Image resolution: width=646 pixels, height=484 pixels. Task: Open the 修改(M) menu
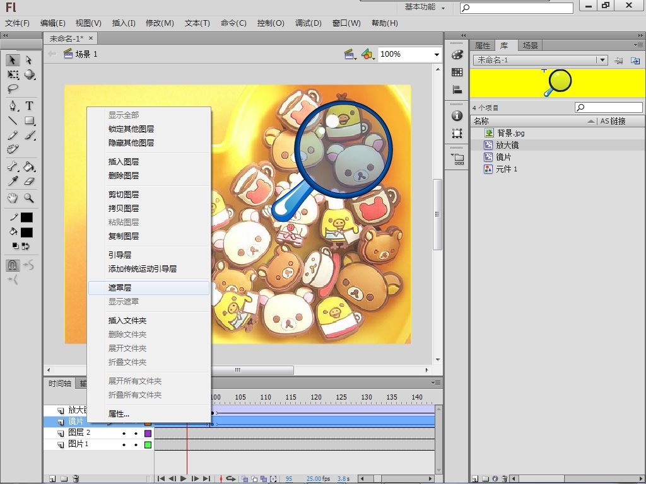(160, 23)
